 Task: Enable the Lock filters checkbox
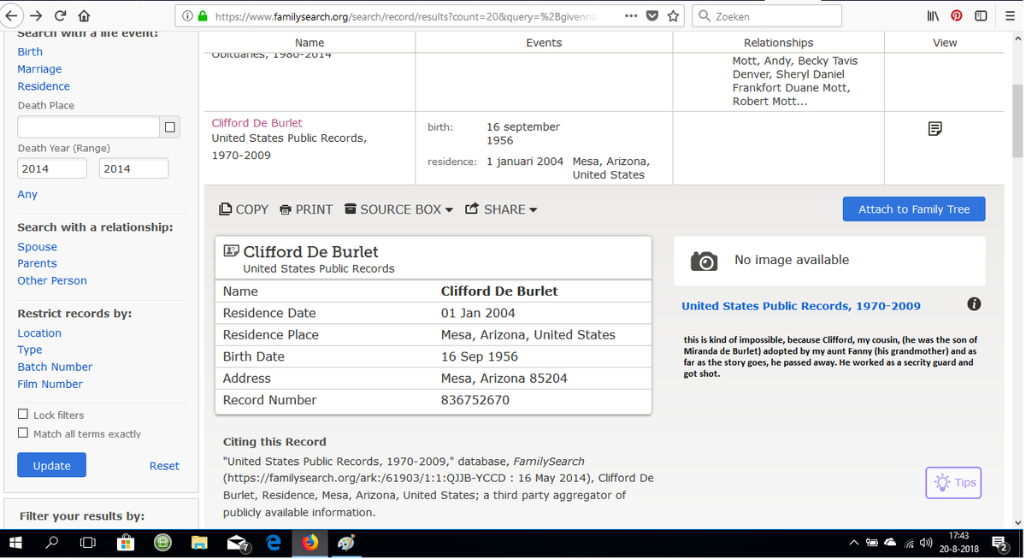point(23,415)
